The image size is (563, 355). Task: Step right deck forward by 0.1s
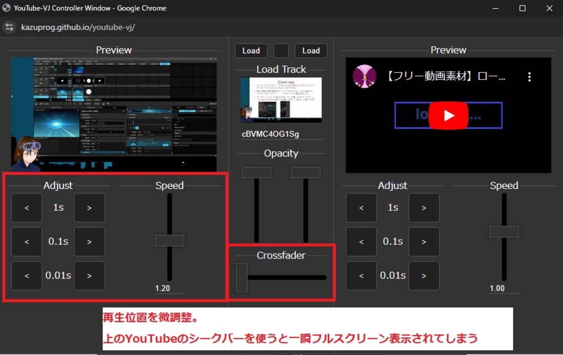pos(424,242)
